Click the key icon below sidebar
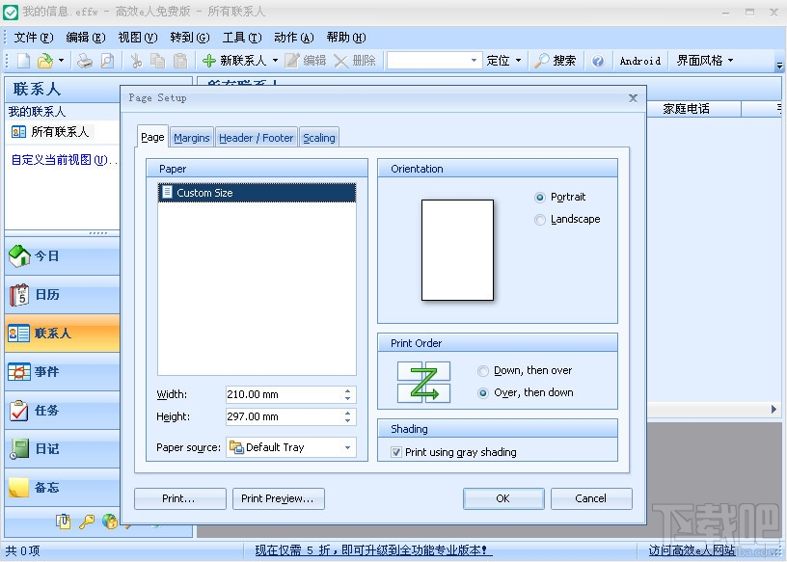Screen dimensions: 787x562 [87, 522]
